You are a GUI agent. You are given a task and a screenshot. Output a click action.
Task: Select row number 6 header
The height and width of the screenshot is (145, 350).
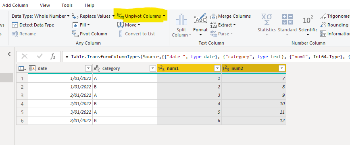coord(22,120)
